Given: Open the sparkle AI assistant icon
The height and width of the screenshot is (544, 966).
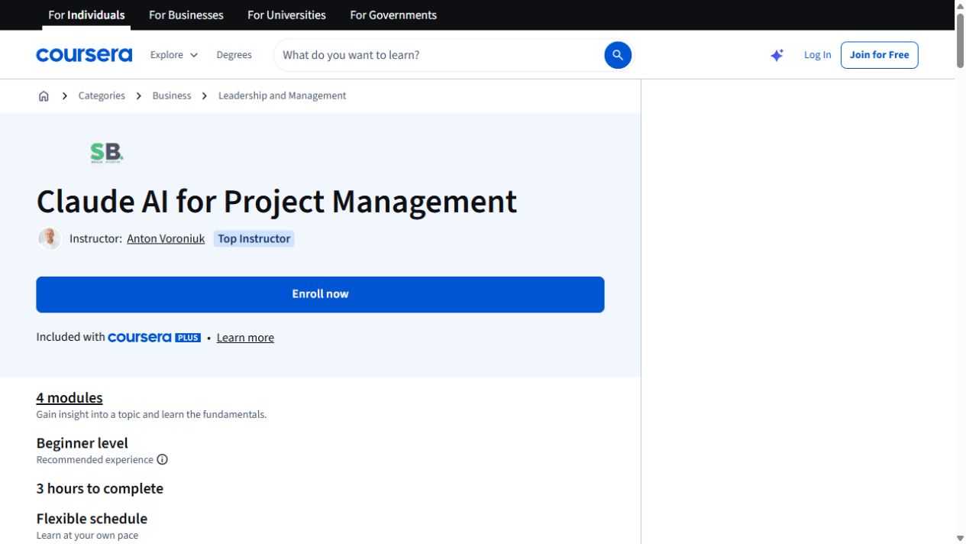Looking at the screenshot, I should click(777, 55).
